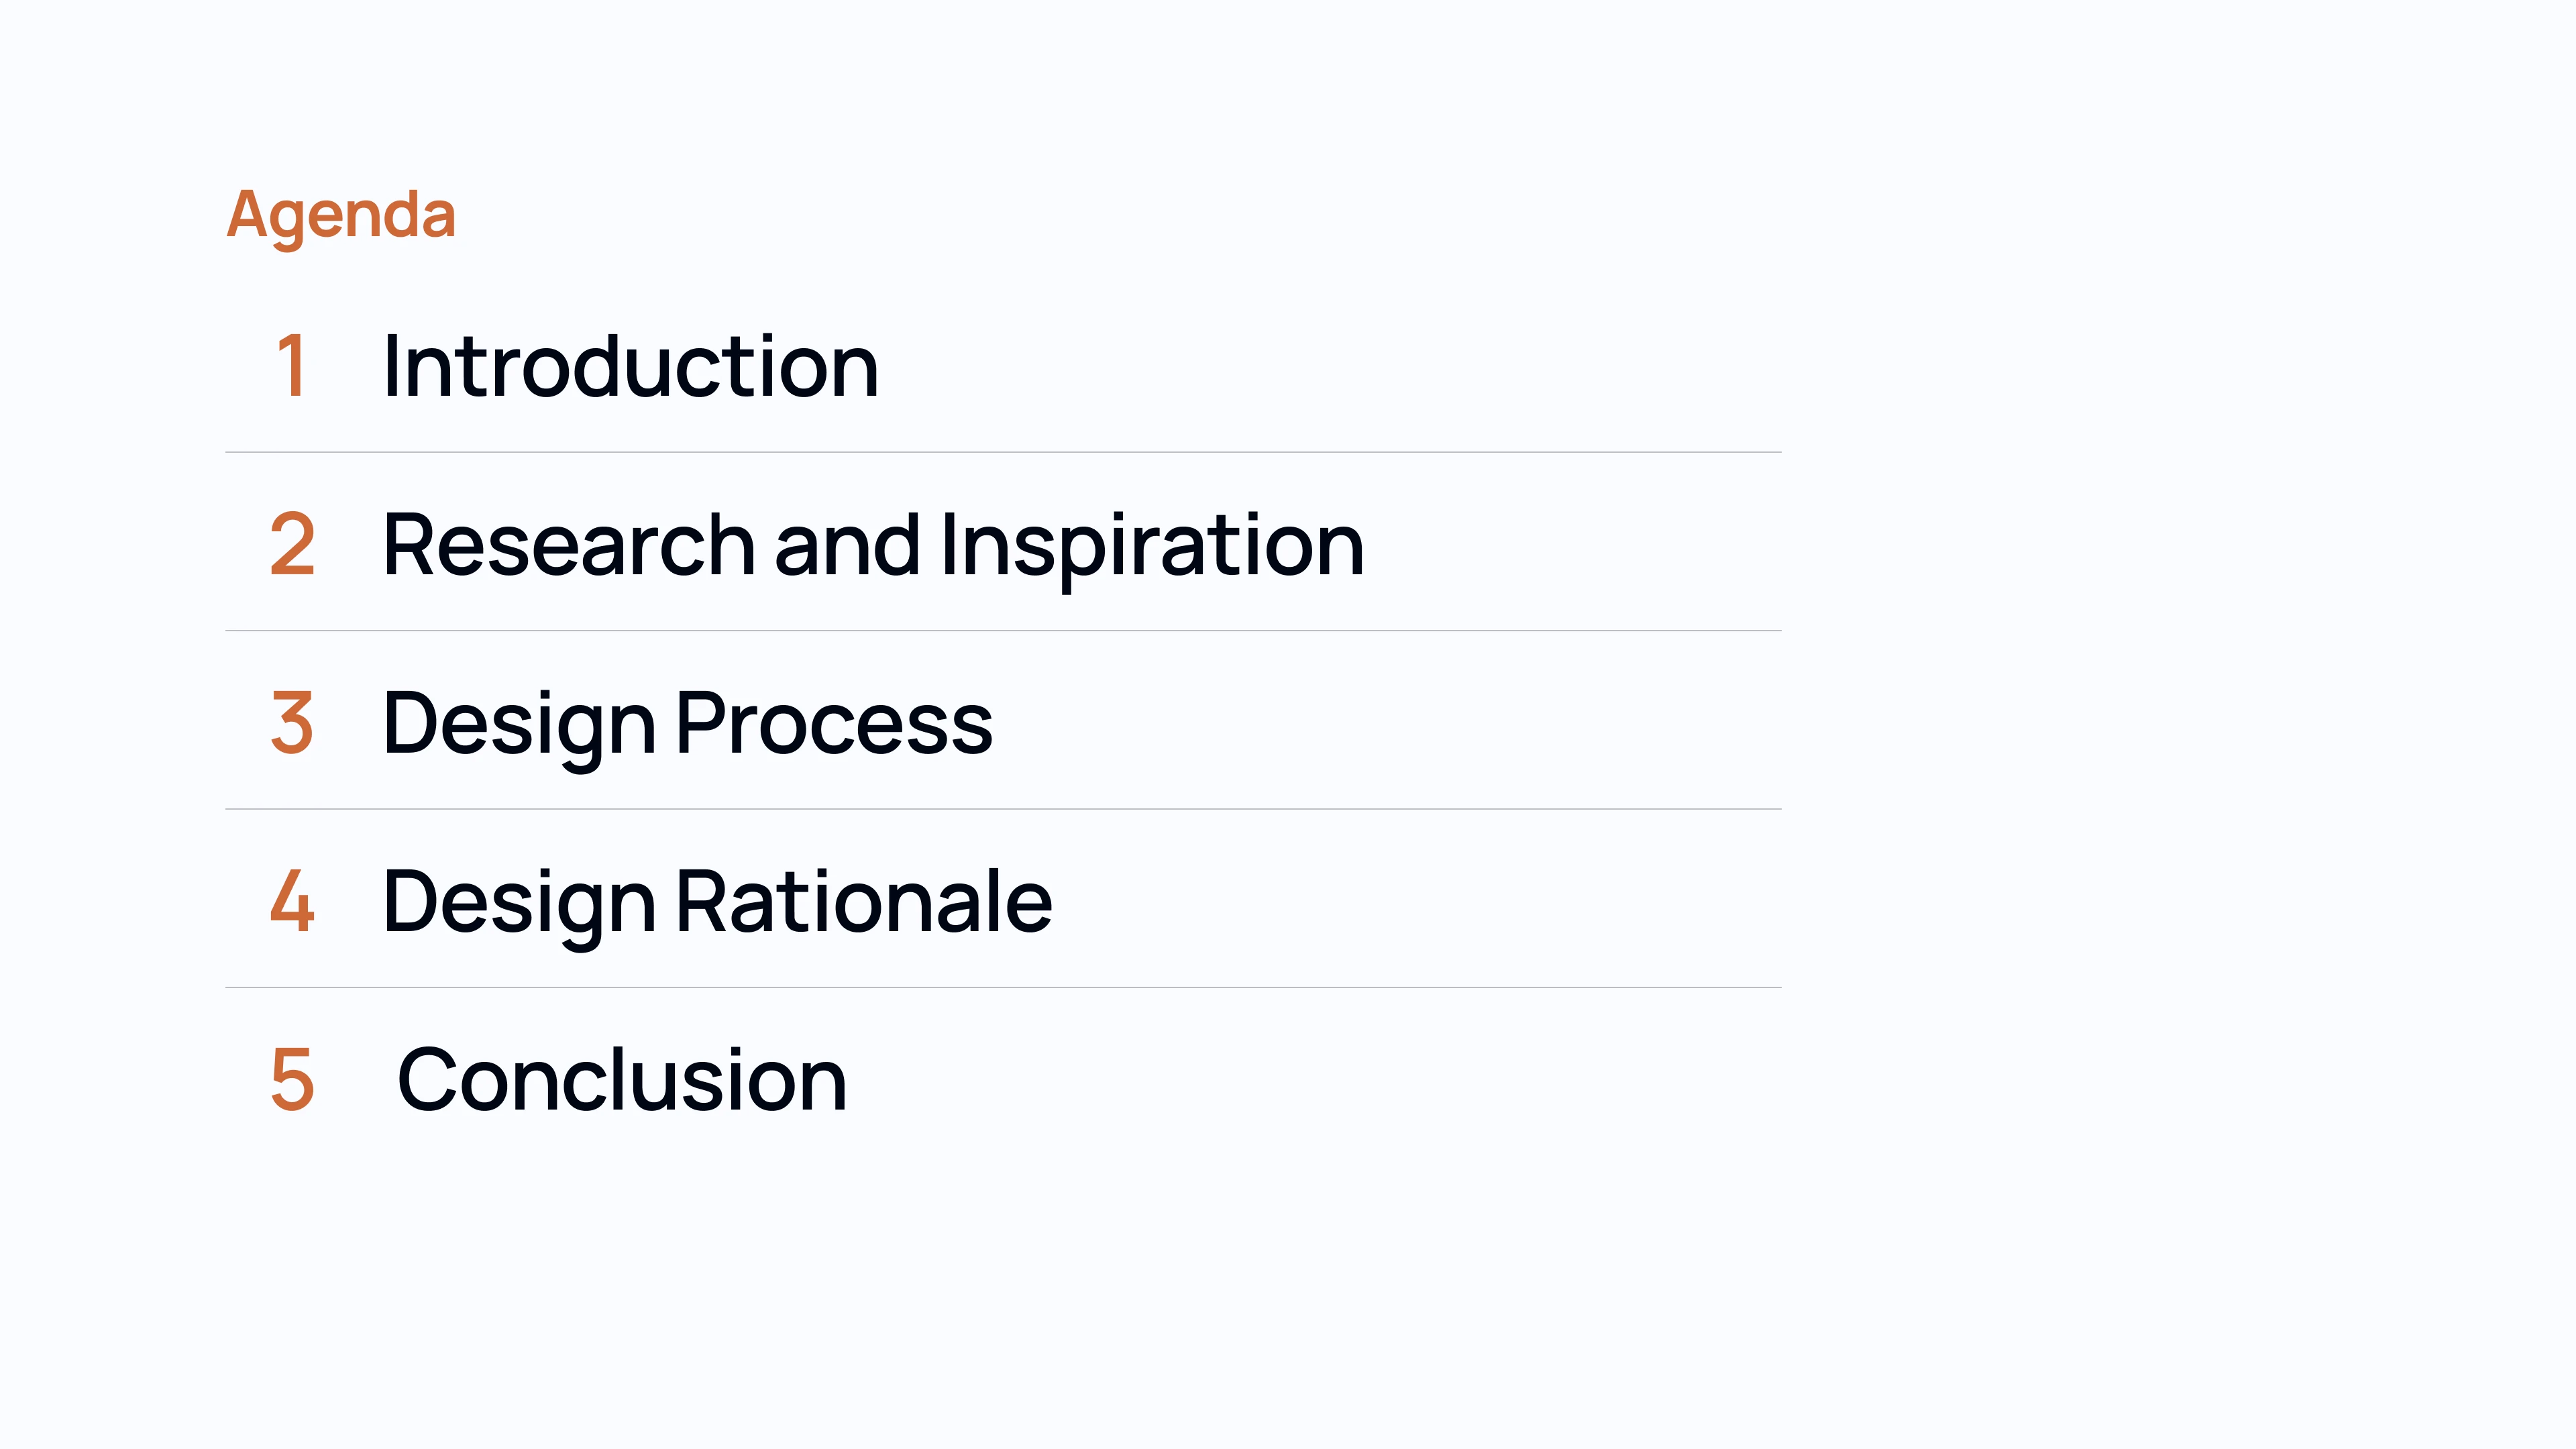Choose the Design Process agenda item

(x=687, y=723)
